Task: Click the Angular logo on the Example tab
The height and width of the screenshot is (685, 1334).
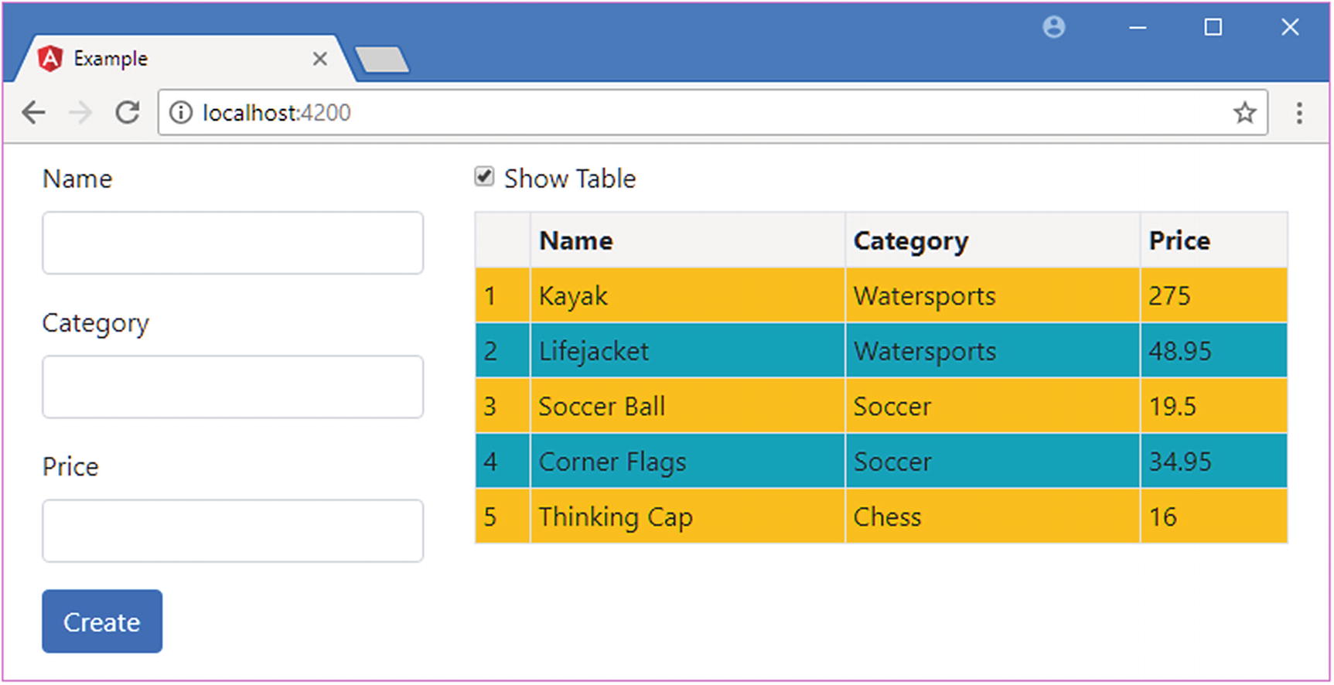Action: click(50, 59)
